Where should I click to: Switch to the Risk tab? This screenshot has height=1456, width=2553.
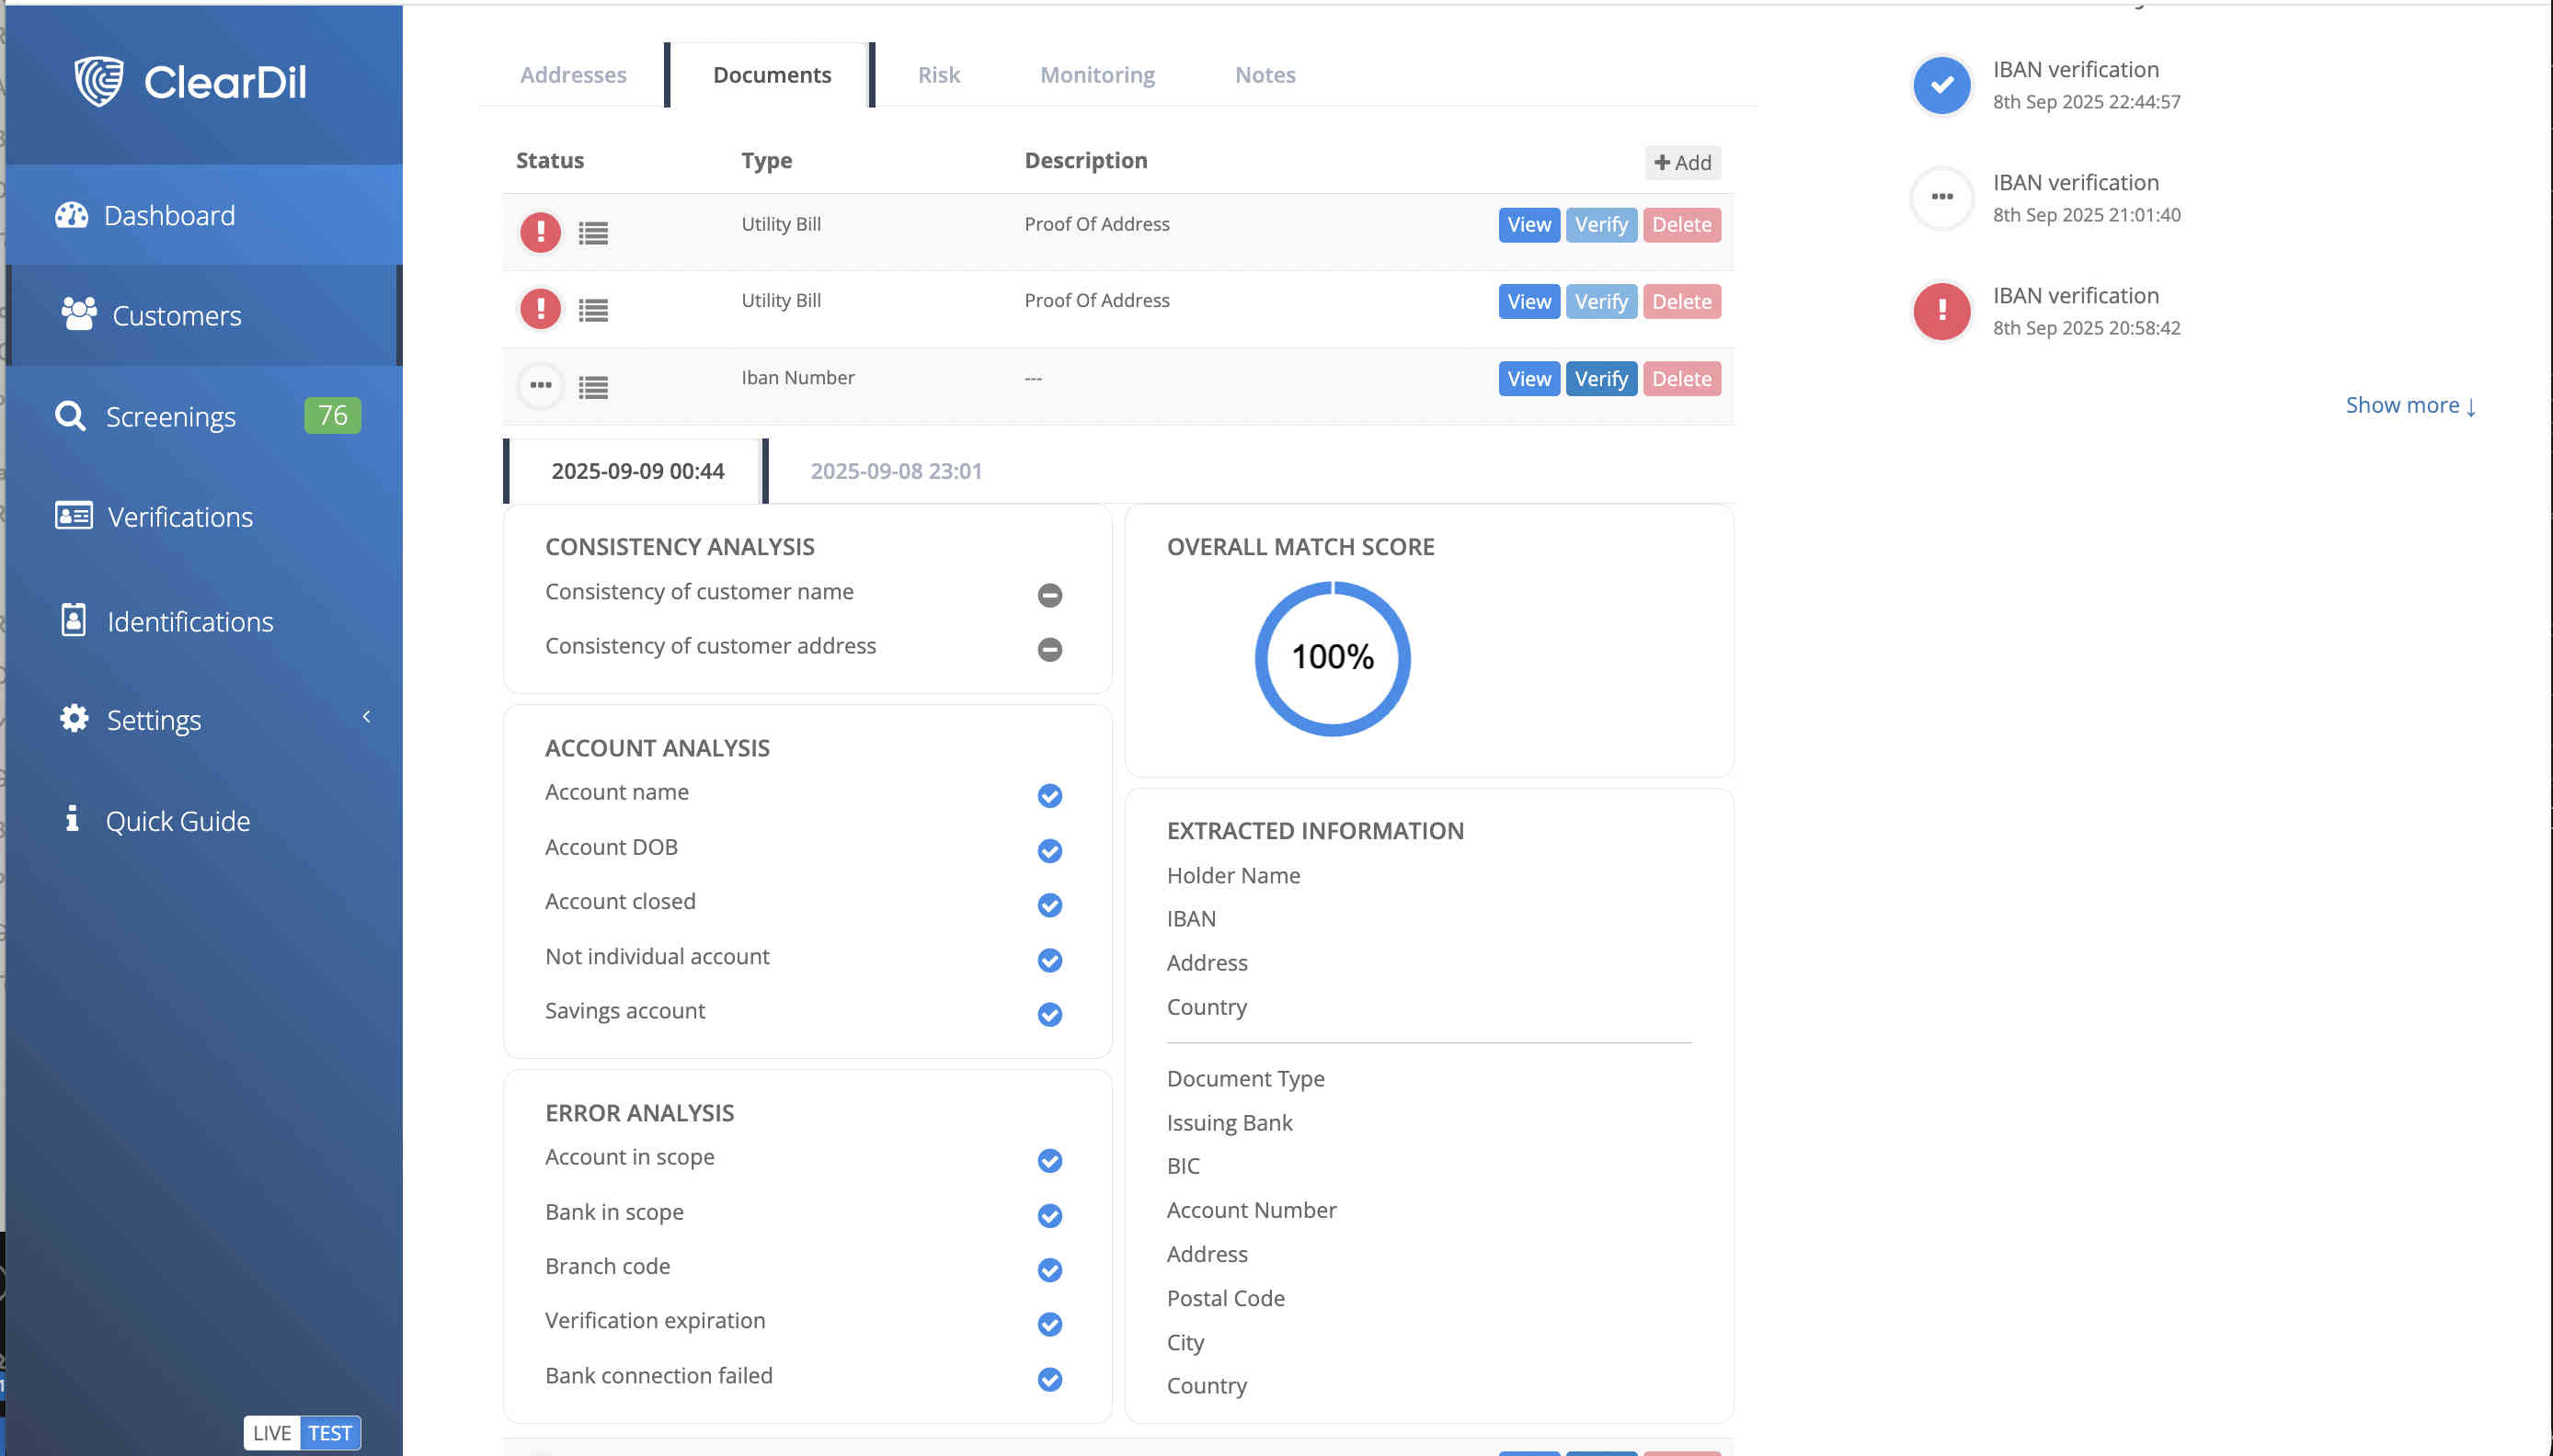click(x=938, y=75)
